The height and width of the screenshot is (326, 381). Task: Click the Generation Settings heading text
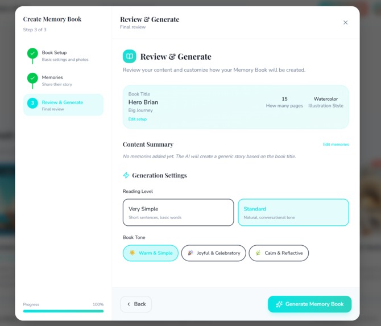[159, 175]
